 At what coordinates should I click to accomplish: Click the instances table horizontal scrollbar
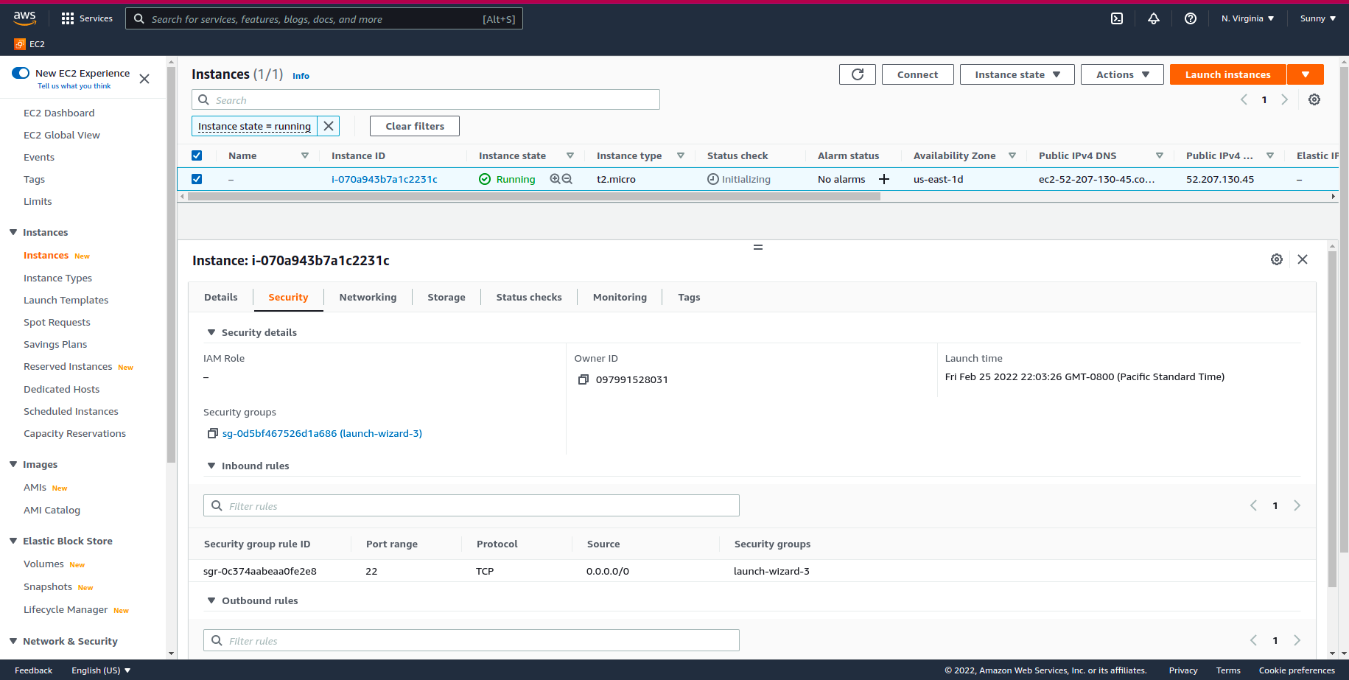tap(534, 197)
